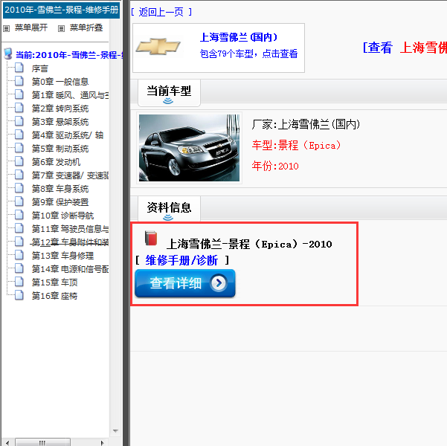Open chapter 第11章 驾驶员信息 in tree
This screenshot has width=447, height=446.
coord(70,229)
